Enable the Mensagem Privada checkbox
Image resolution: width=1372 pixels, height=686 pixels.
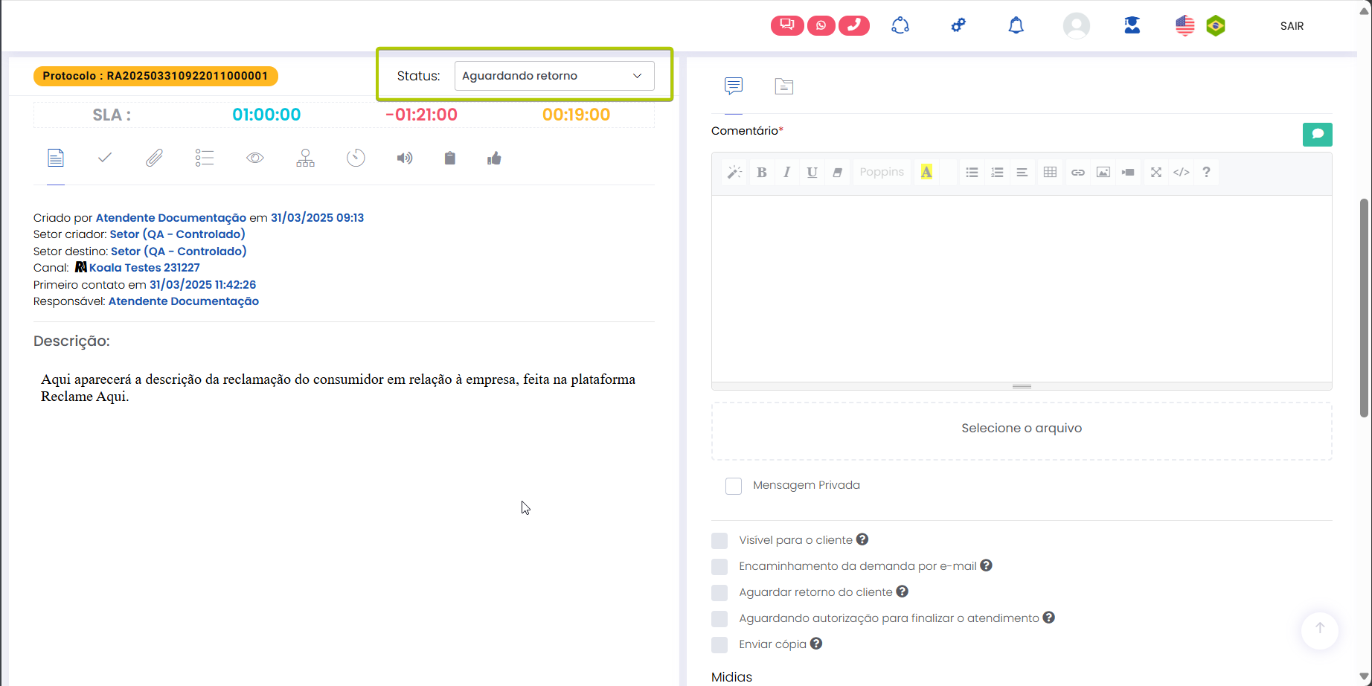734,486
